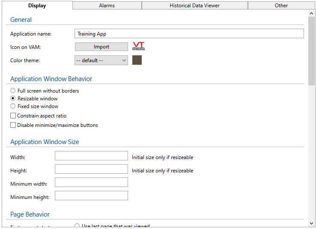The image size is (316, 229).
Task: Select the Resizable window radio button
Action: point(13,99)
